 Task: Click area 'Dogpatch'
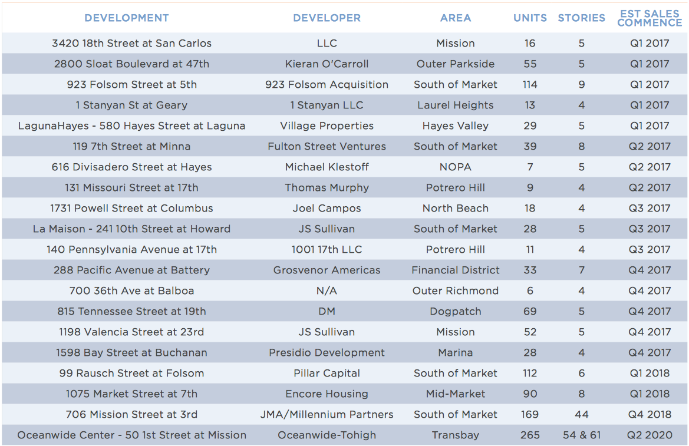(x=456, y=312)
